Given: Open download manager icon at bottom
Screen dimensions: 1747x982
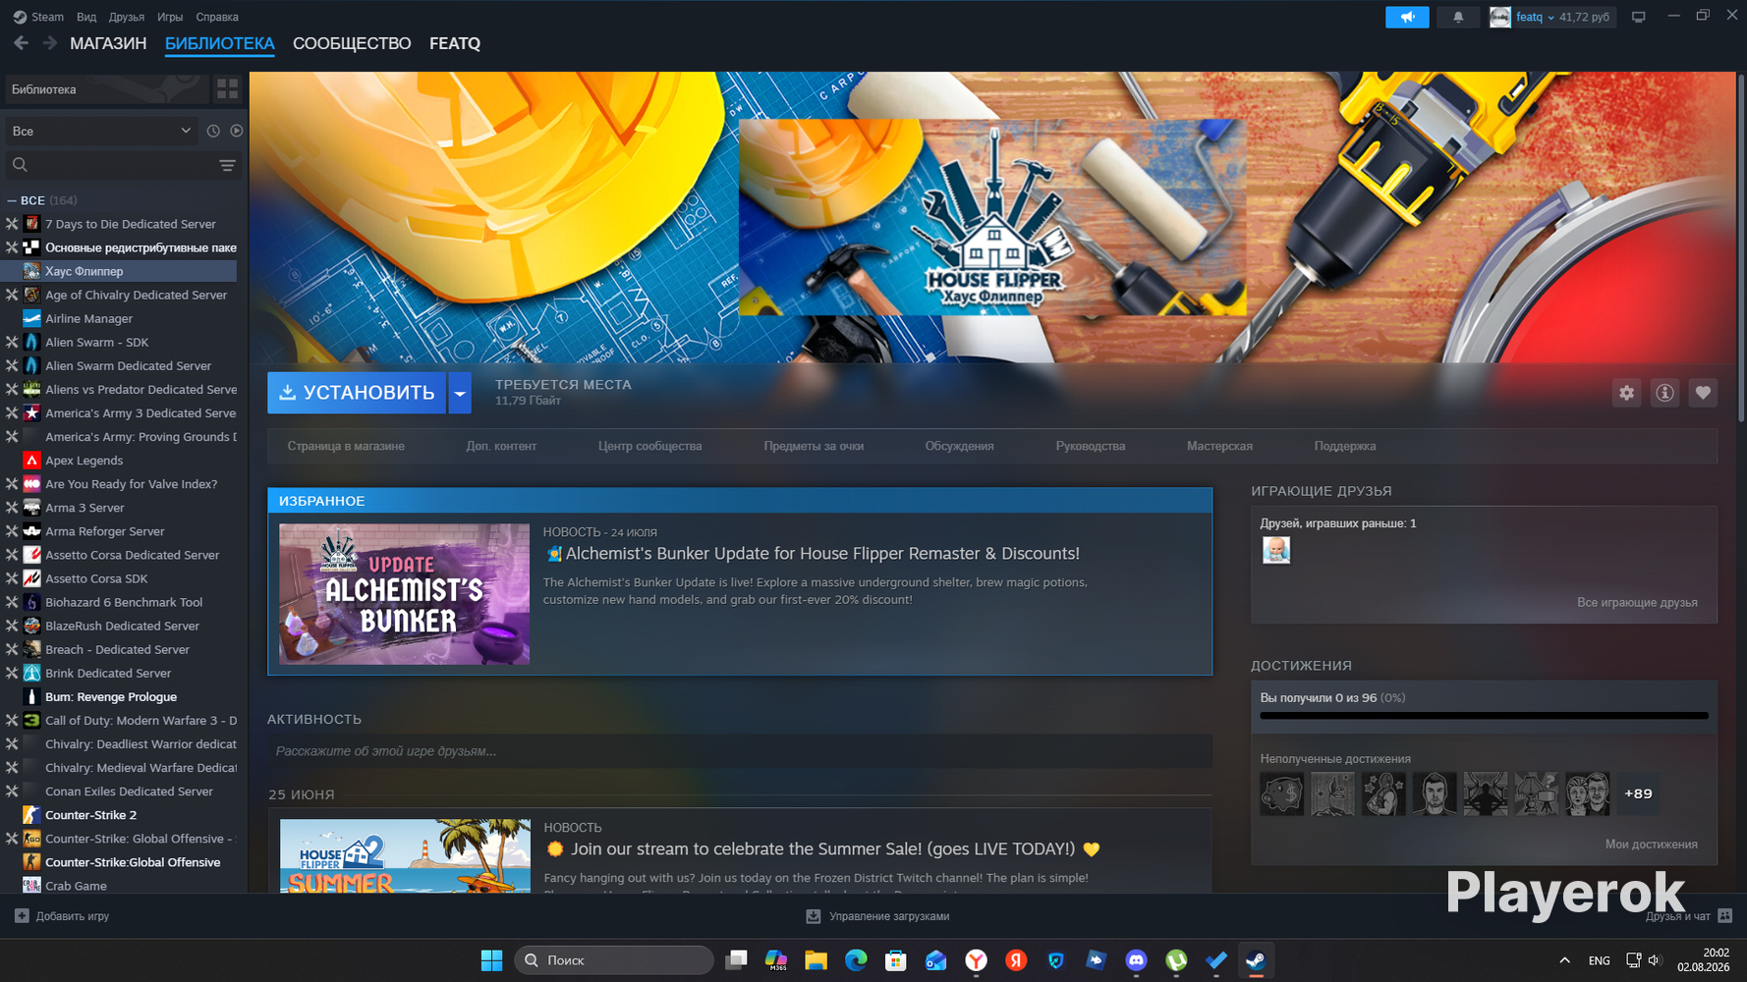Looking at the screenshot, I should pos(814,916).
